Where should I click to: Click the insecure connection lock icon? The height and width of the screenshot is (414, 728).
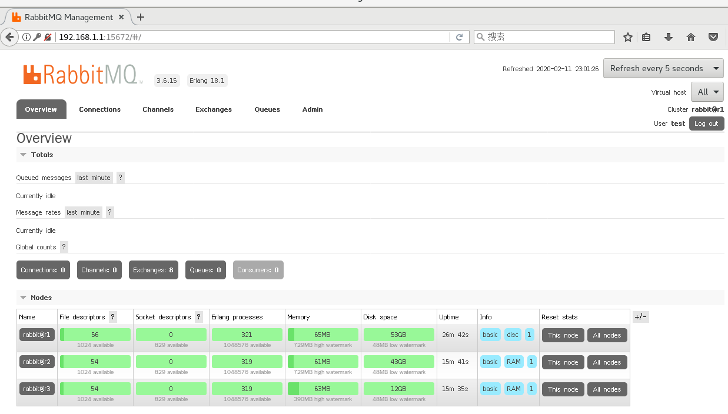point(48,37)
